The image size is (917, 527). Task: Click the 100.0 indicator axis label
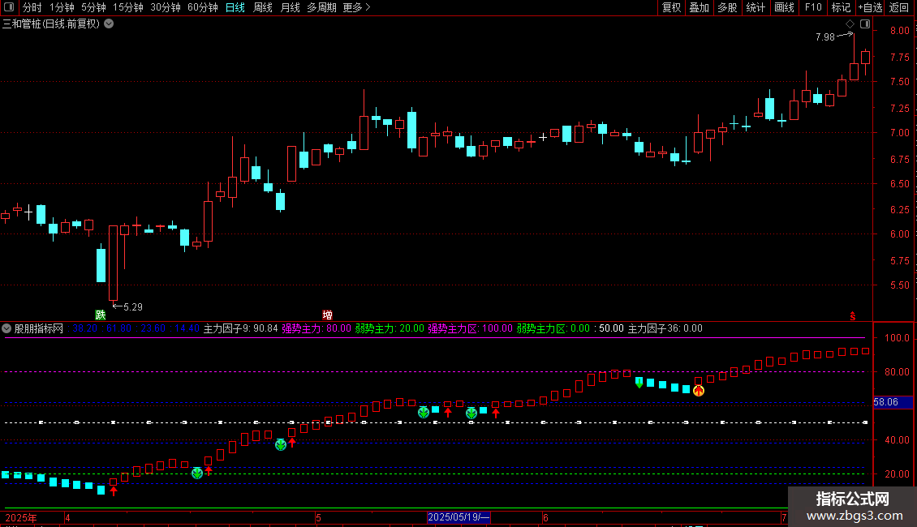coord(897,338)
